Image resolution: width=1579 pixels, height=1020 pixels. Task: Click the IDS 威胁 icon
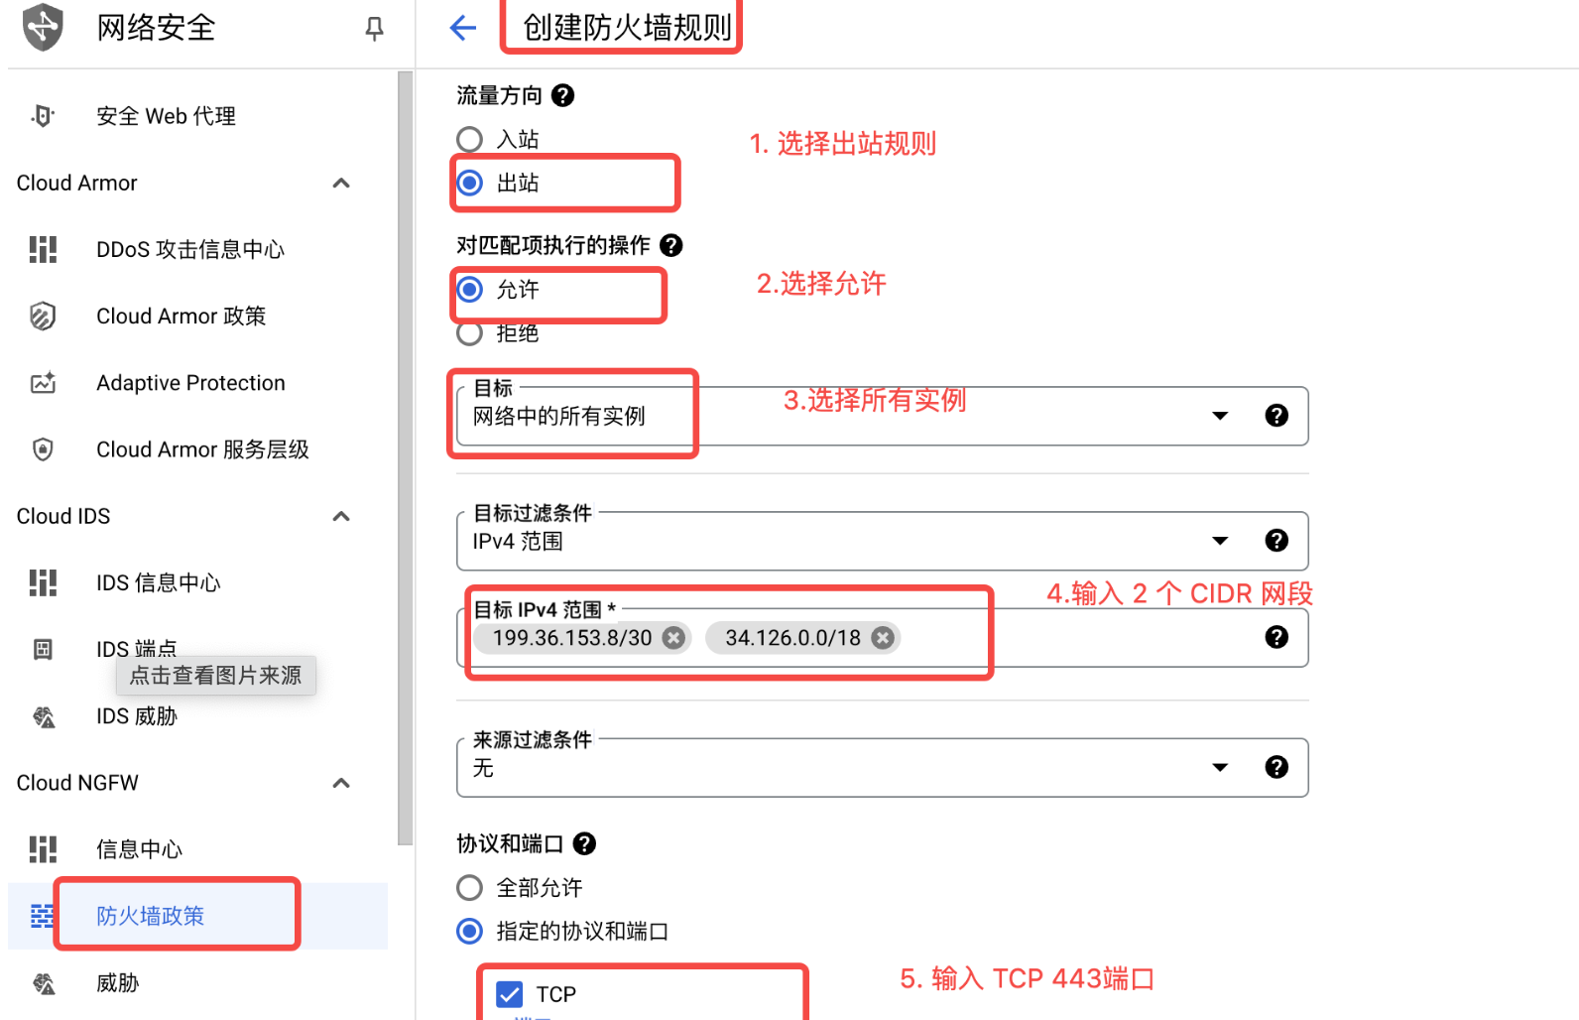pyautogui.click(x=43, y=716)
